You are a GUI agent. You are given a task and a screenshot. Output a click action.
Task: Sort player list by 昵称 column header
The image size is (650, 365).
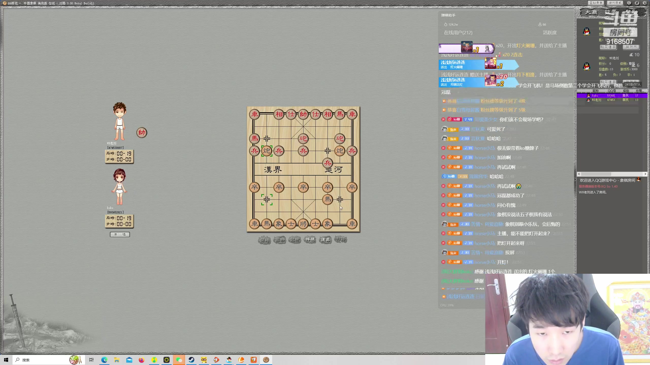coord(595,91)
